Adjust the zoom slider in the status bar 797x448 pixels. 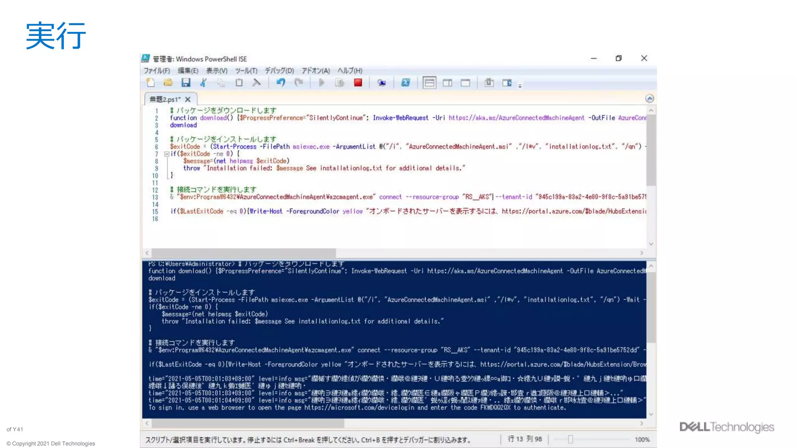pyautogui.click(x=570, y=439)
